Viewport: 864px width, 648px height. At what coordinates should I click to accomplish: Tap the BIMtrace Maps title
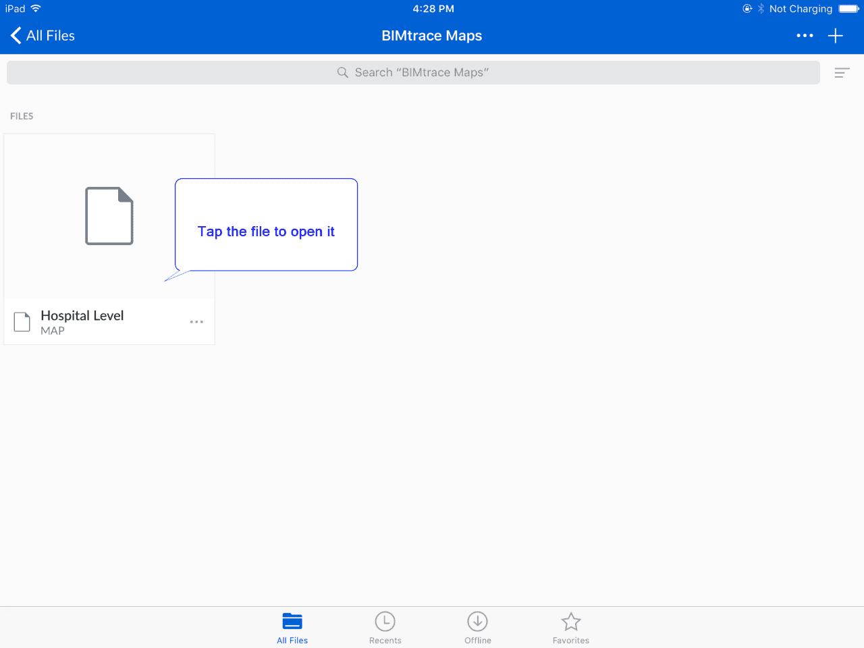tap(432, 36)
